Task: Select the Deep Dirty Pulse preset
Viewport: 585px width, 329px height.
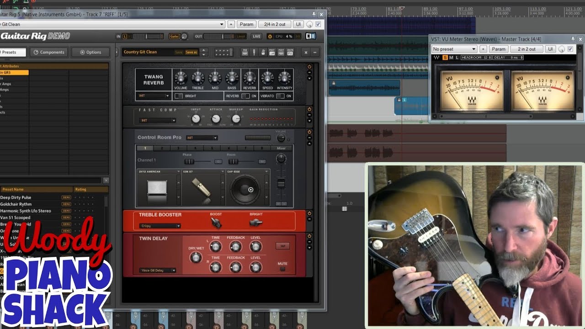Action: pyautogui.click(x=16, y=197)
